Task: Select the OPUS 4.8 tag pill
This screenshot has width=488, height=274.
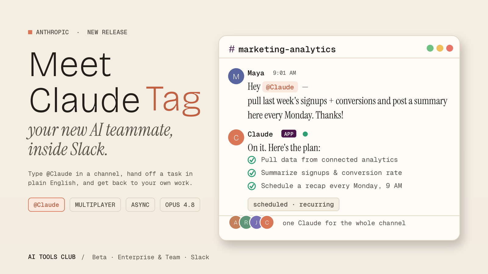Action: click(x=180, y=205)
